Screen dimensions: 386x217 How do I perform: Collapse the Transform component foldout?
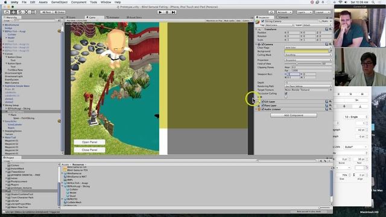point(256,30)
